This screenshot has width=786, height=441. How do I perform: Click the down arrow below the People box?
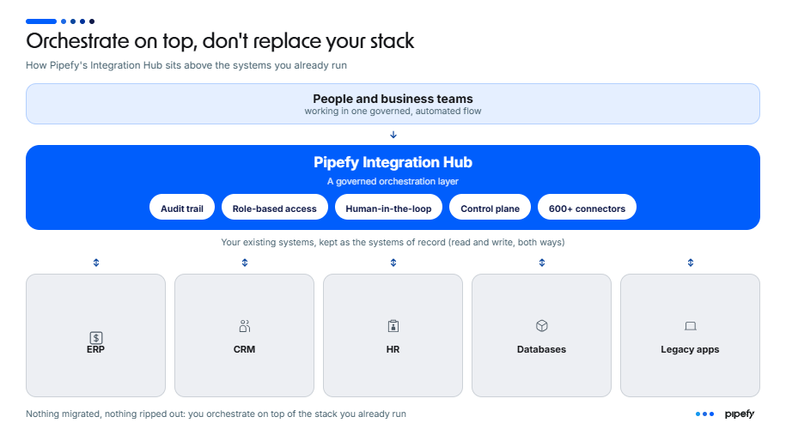[x=393, y=135]
